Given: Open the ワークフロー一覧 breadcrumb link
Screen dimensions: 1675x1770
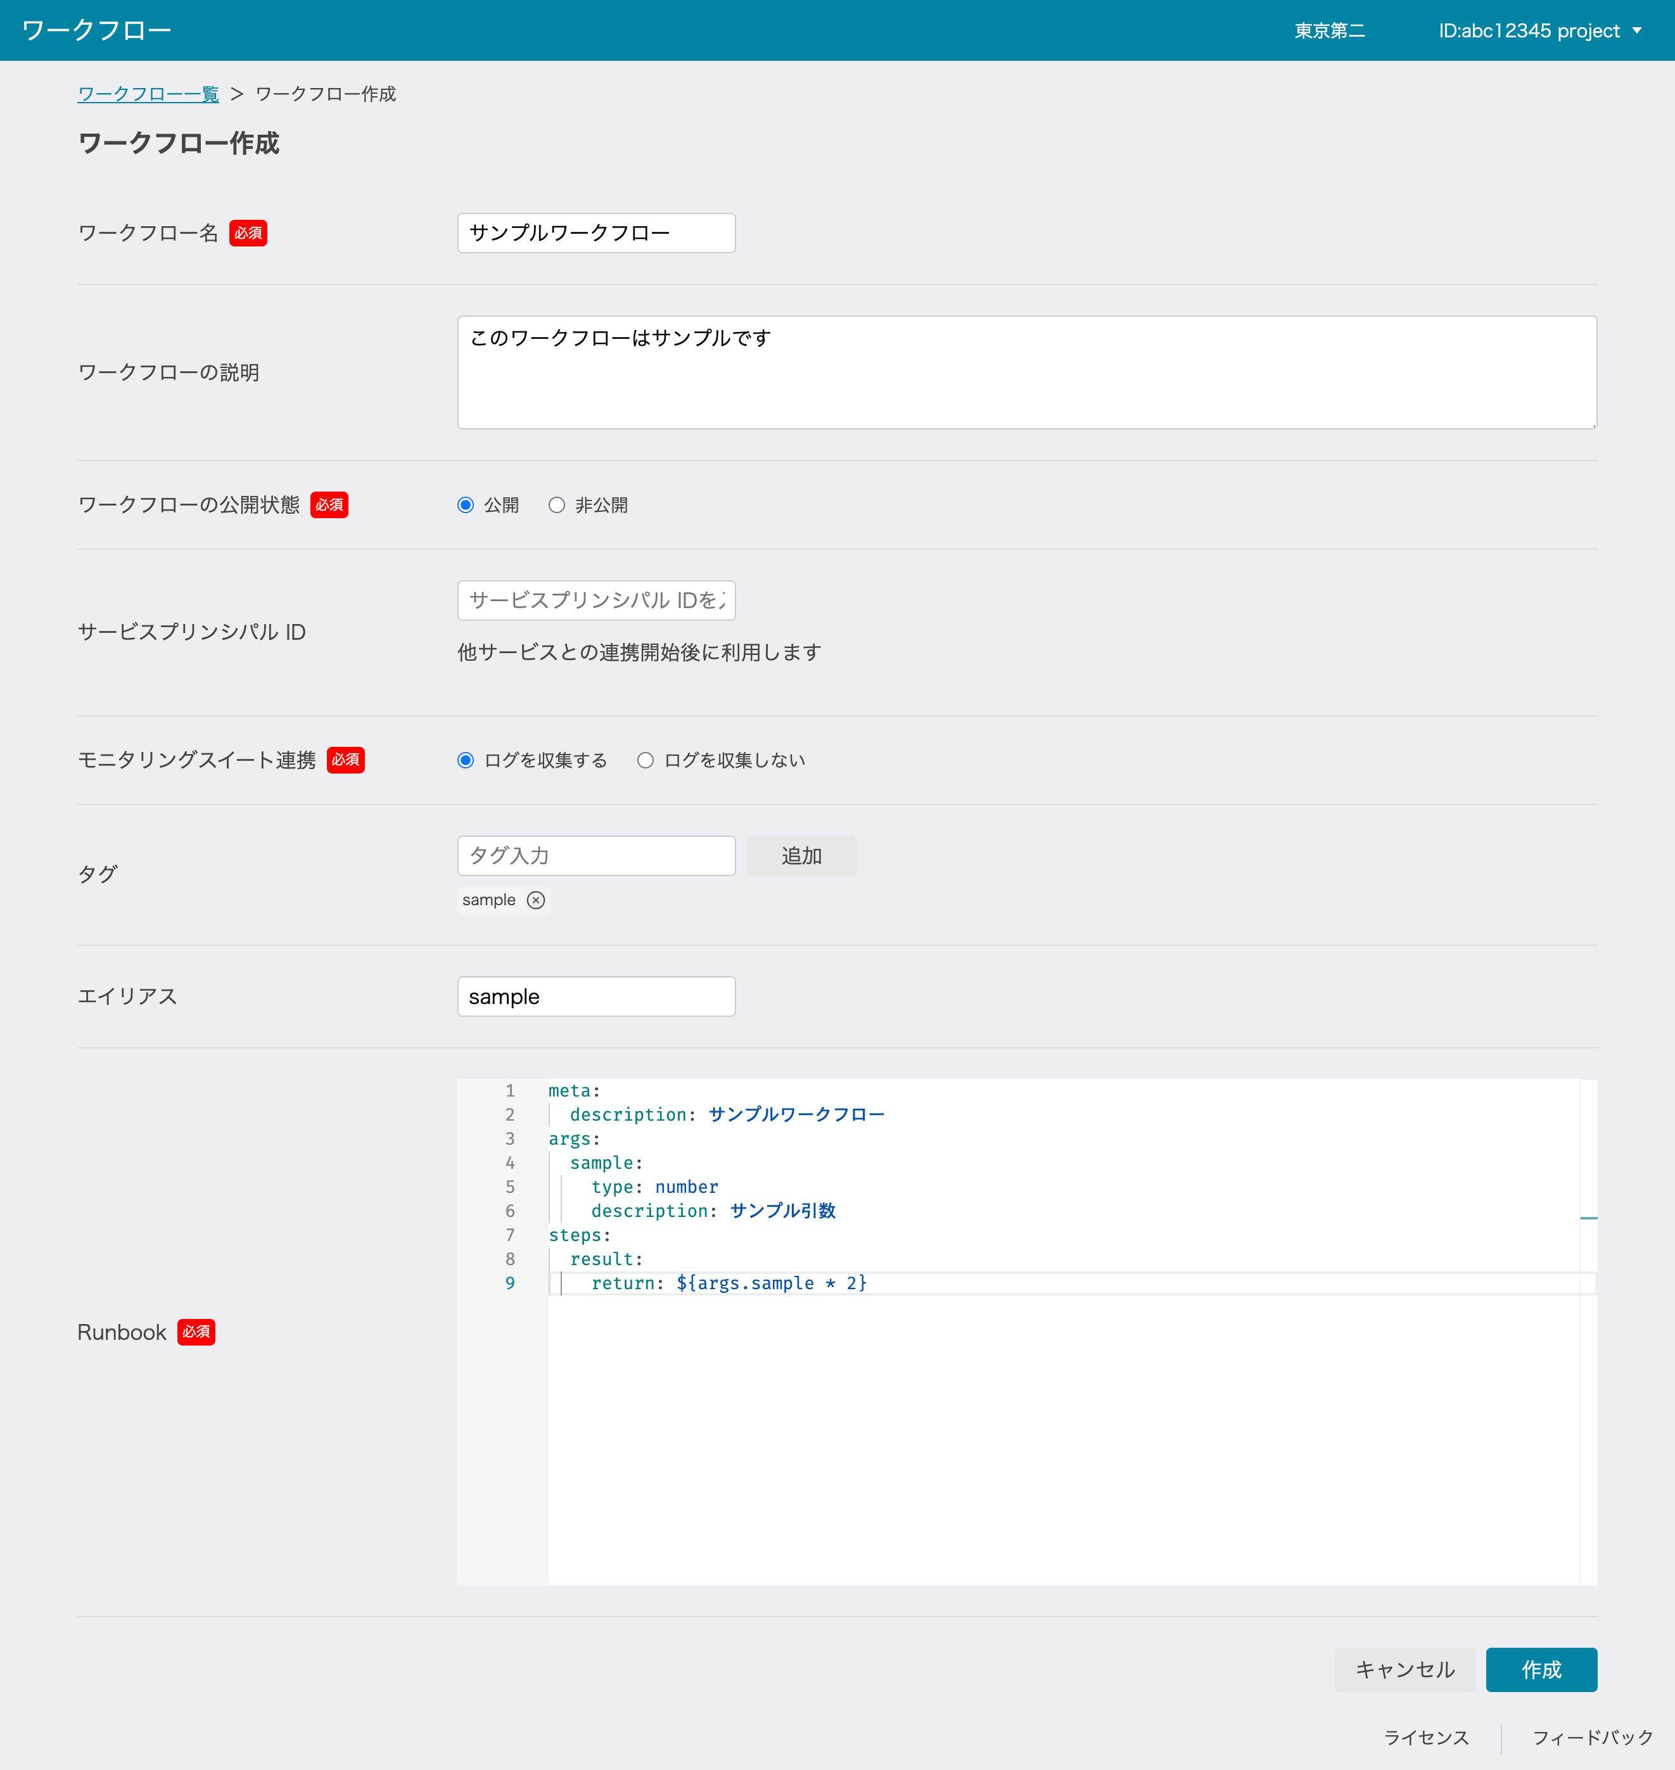Looking at the screenshot, I should 148,94.
